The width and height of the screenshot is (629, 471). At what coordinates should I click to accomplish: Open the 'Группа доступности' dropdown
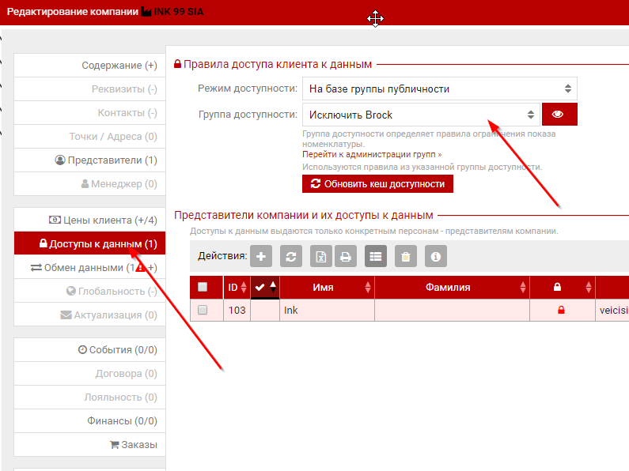point(421,115)
